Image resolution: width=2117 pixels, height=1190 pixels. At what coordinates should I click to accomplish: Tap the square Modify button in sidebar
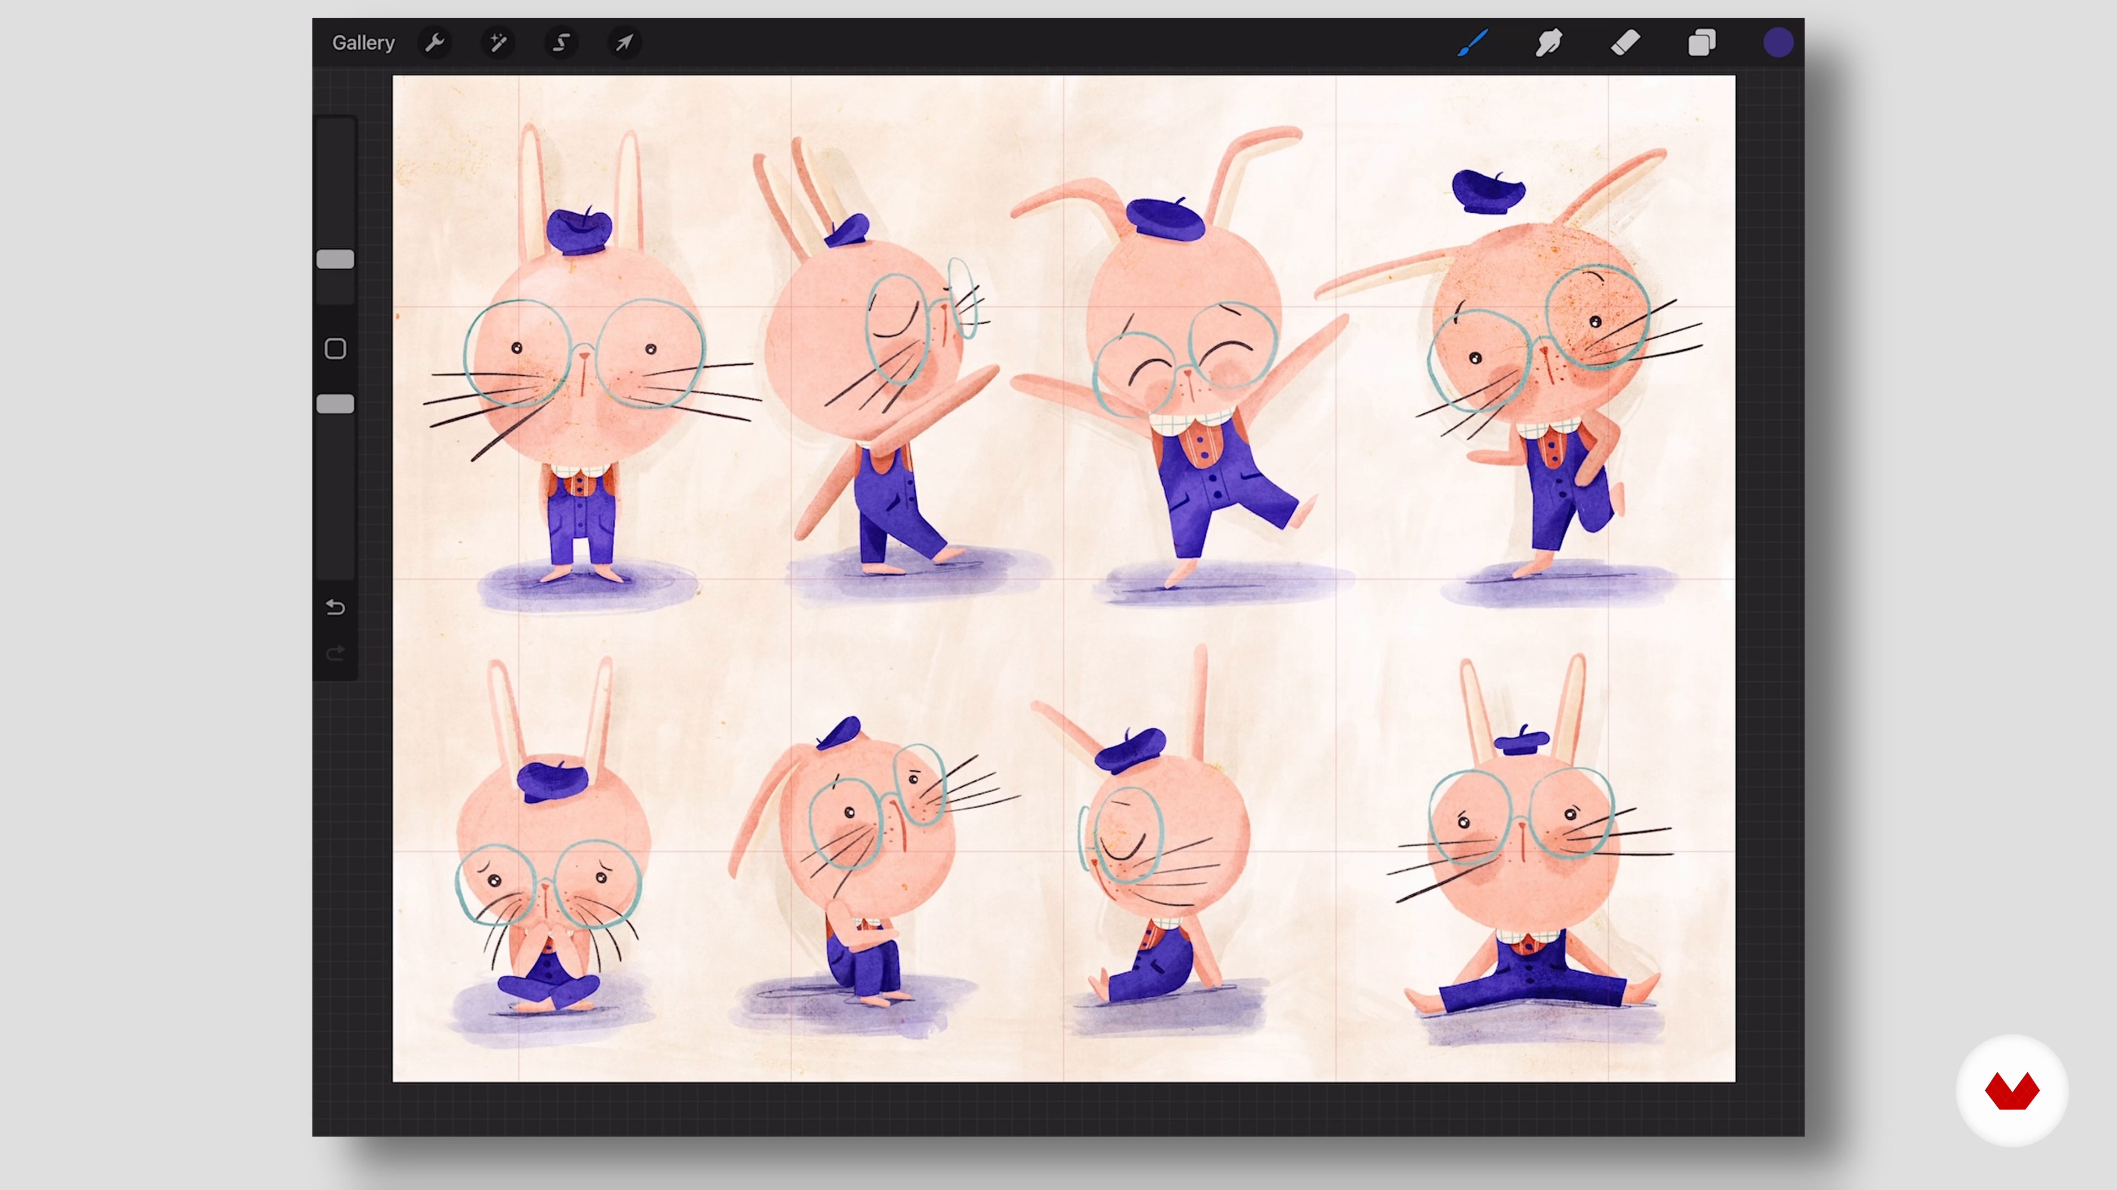[335, 349]
